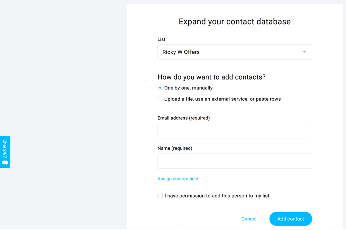Click the 'One by one, manually' label text

189,88
